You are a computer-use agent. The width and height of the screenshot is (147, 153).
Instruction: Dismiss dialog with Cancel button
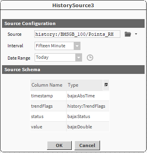87,145
